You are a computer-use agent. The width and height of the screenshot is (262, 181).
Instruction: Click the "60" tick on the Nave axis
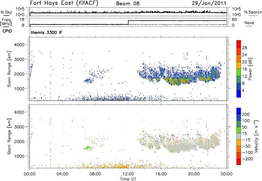[x=234, y=20]
